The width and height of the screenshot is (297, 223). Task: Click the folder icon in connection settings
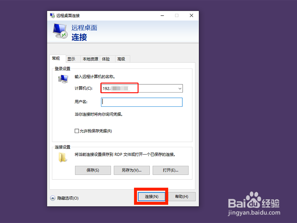click(62, 157)
